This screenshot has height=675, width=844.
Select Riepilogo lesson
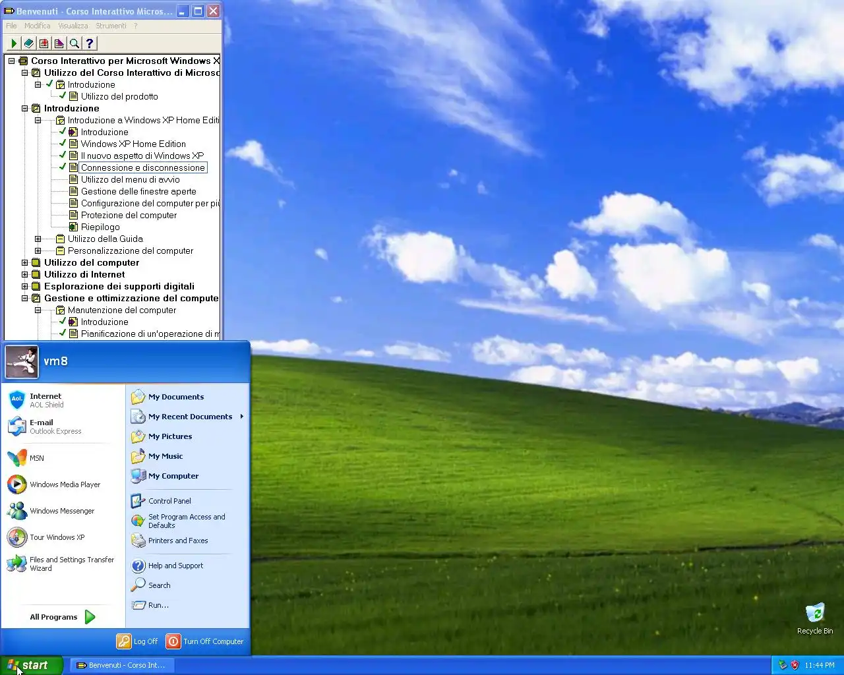100,227
